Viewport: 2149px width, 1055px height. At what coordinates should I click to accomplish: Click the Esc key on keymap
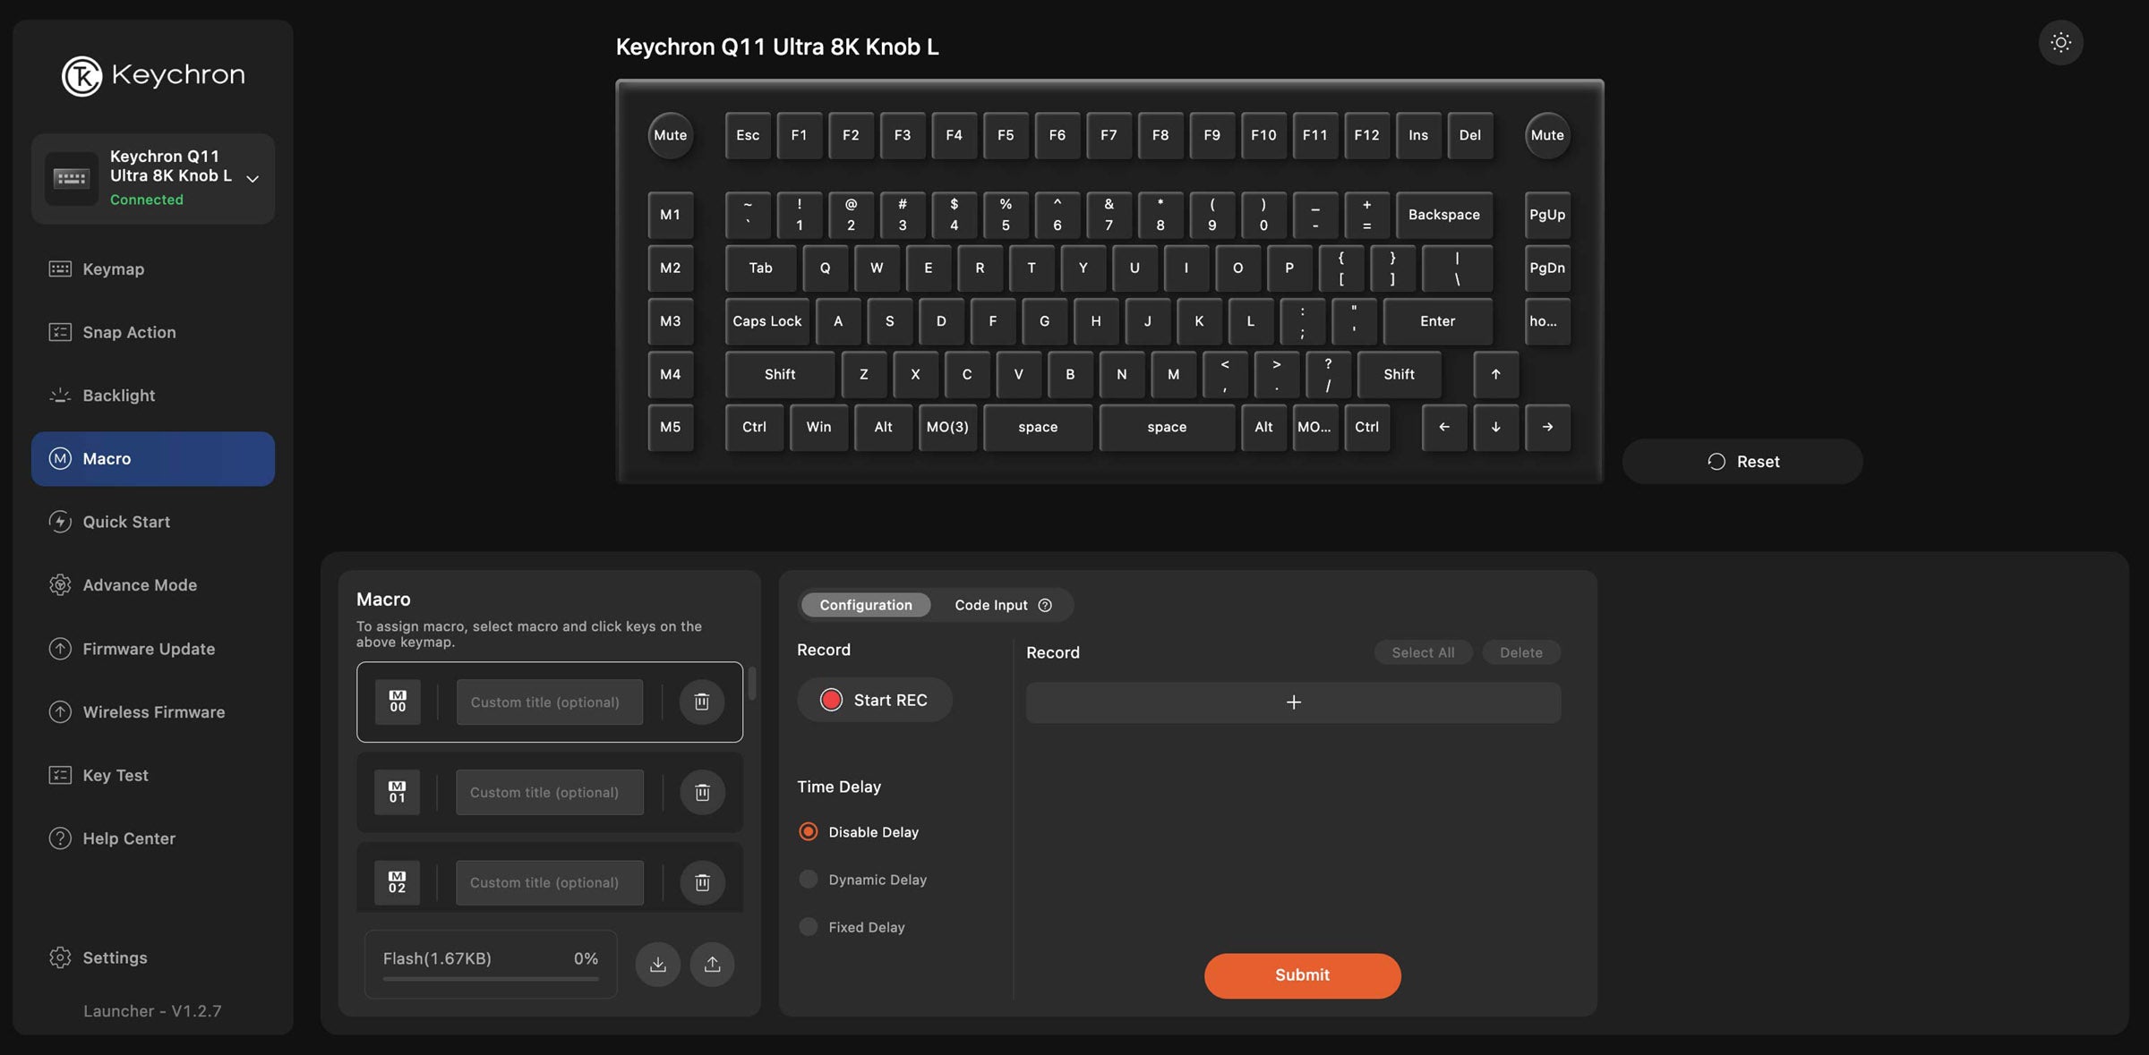[748, 135]
